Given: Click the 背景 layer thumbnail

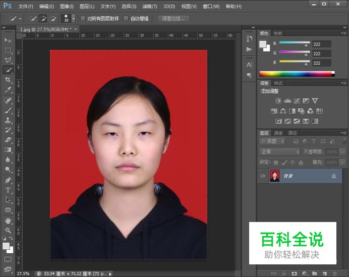Looking at the screenshot, I should (274, 176).
